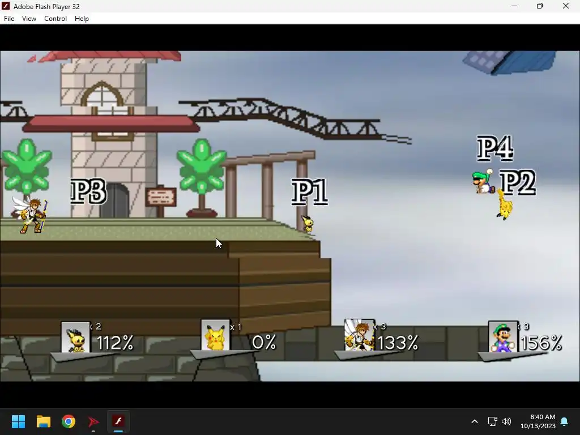Click the red arrow app taskbar icon
Screen dimensions: 580x435
coord(93,421)
